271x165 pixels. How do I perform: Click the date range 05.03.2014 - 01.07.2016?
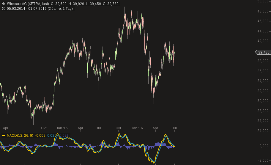27,9
